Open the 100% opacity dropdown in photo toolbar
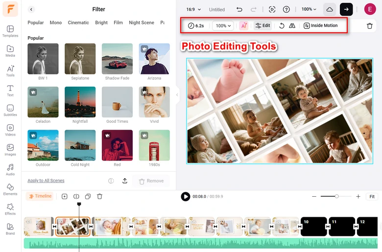382x252 pixels. (x=223, y=25)
